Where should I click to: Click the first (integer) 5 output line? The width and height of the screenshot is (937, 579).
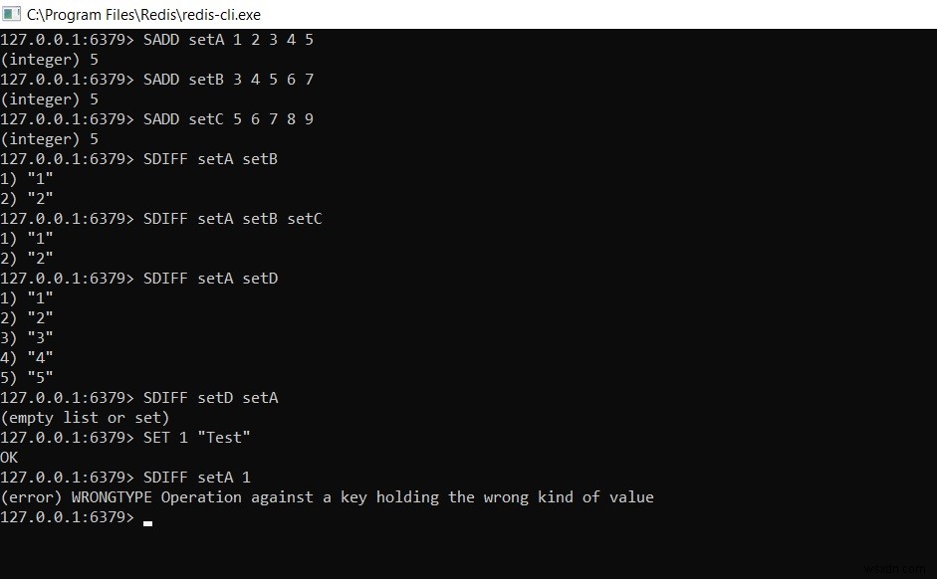pyautogui.click(x=49, y=60)
